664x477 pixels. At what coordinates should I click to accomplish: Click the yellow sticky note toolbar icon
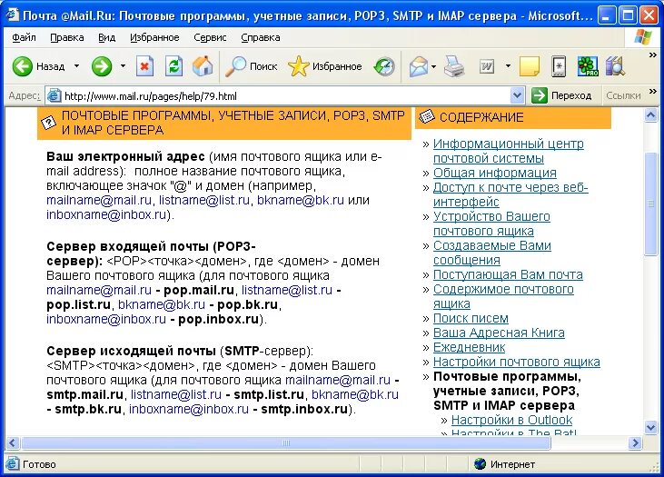[530, 66]
